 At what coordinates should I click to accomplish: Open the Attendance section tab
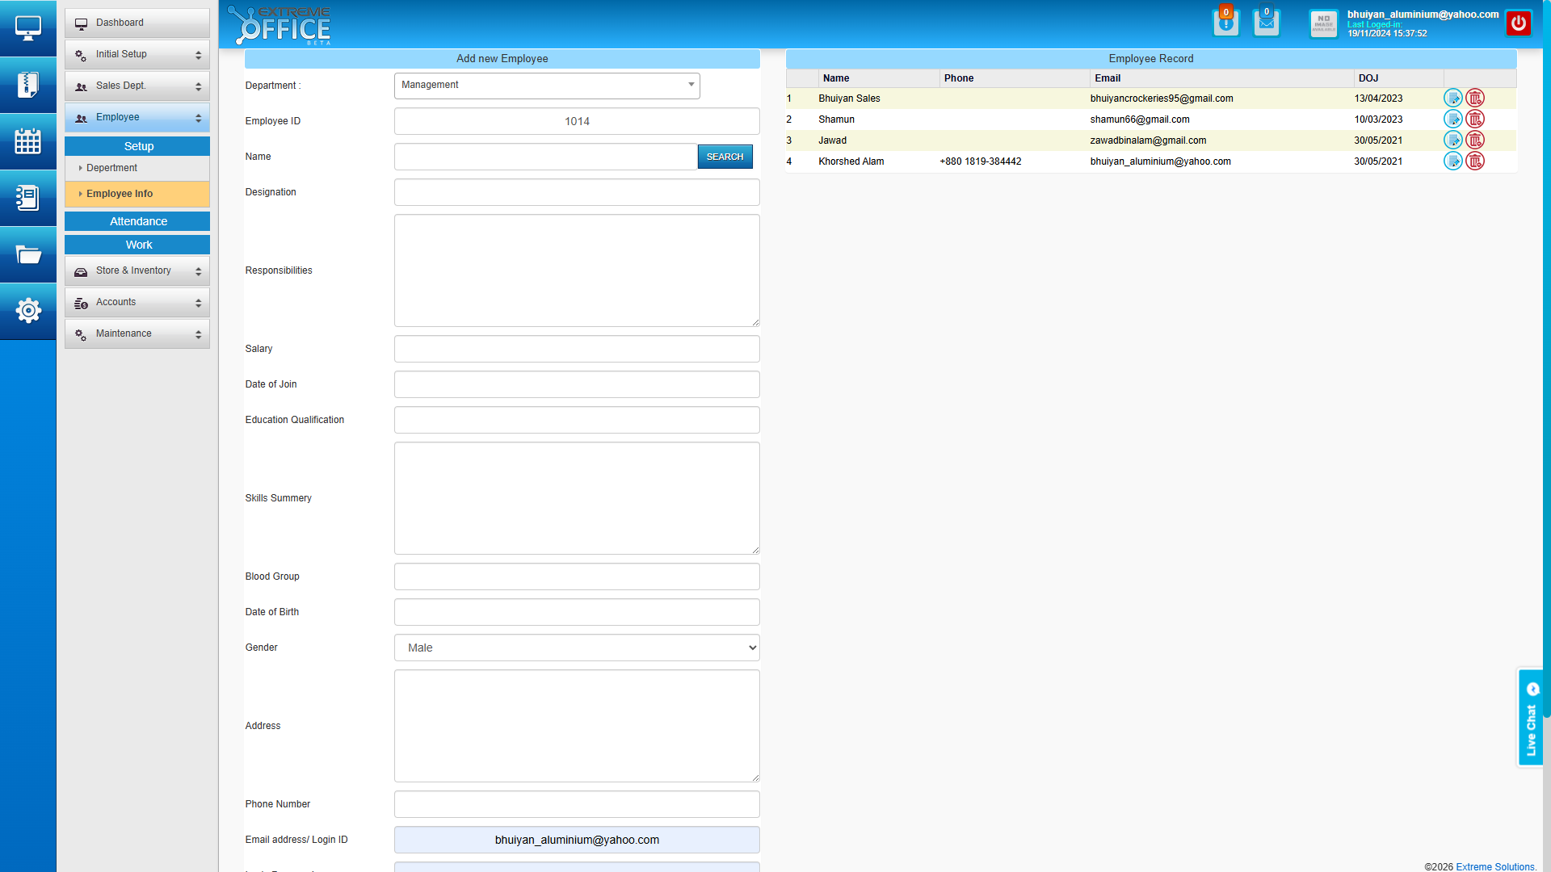coord(137,221)
